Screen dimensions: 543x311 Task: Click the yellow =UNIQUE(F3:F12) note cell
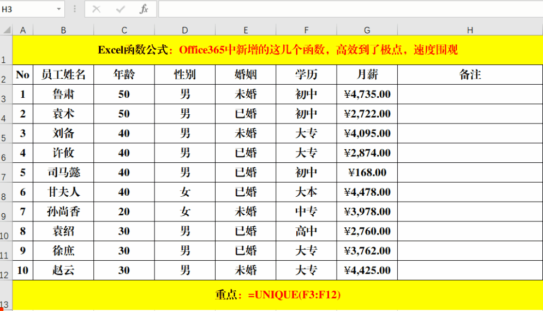point(278,295)
